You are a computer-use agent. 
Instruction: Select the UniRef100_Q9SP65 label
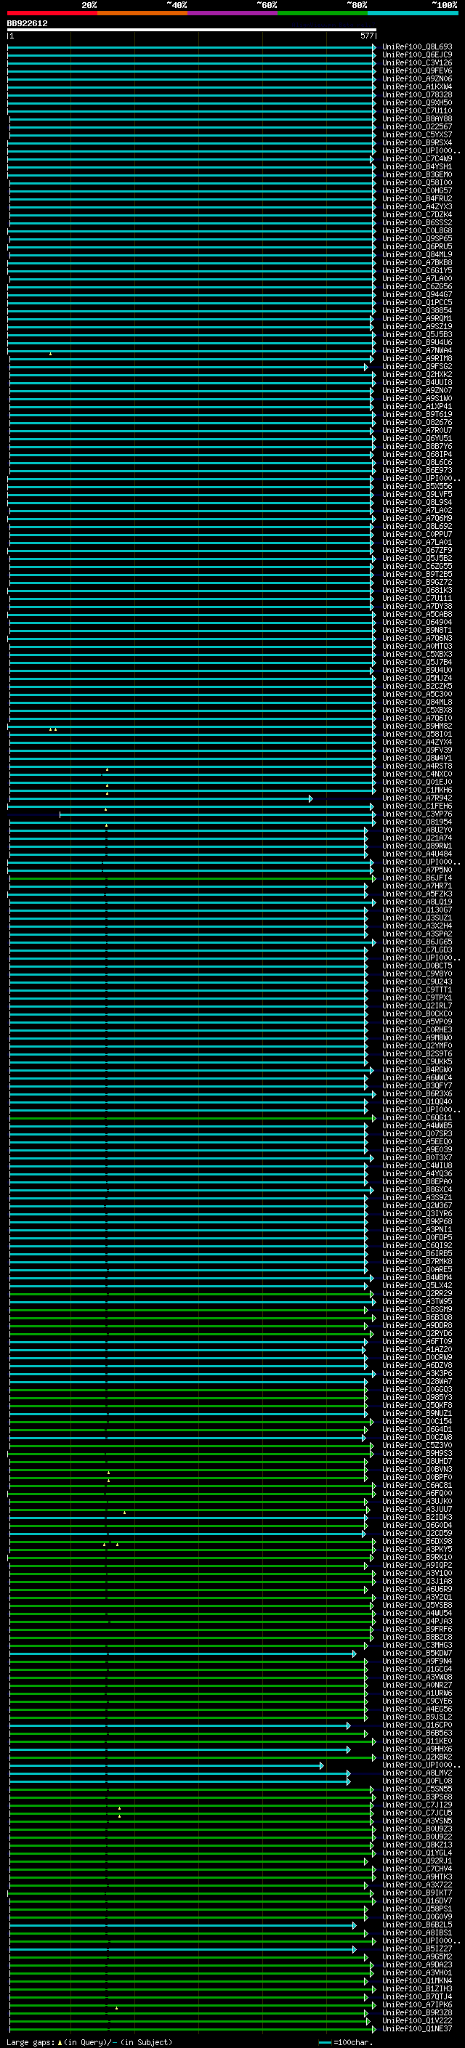[x=417, y=238]
